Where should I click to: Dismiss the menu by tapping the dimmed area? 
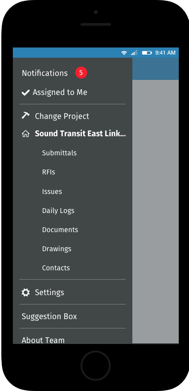155,211
